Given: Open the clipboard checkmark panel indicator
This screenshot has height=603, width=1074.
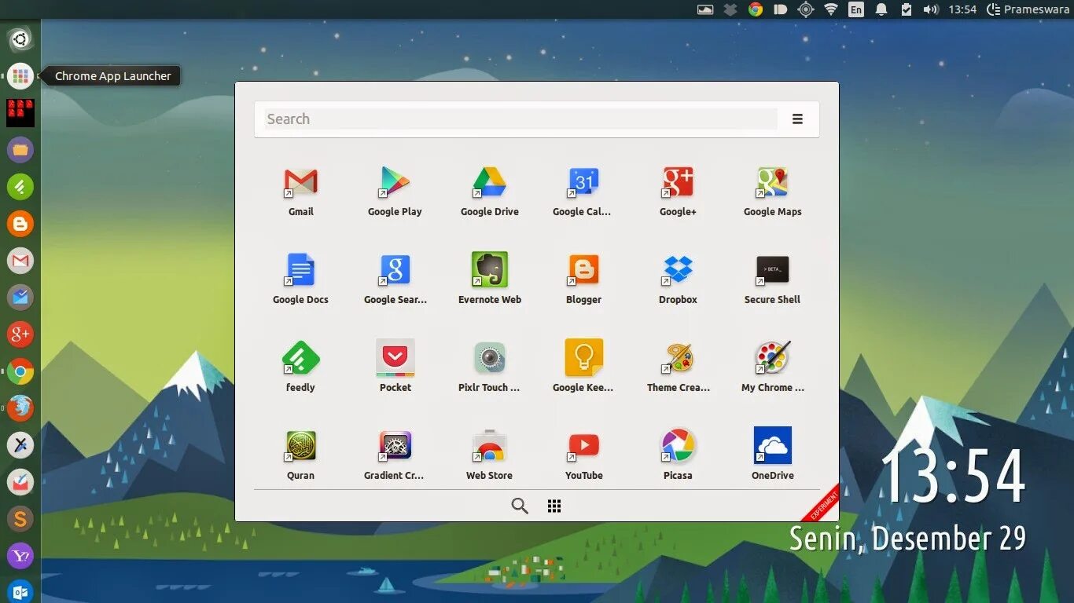Looking at the screenshot, I should click(907, 9).
